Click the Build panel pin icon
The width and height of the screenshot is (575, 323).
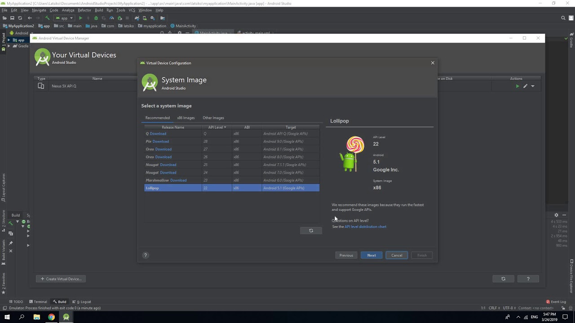tap(11, 243)
